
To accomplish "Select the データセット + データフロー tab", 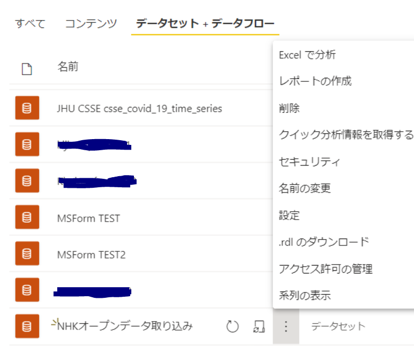I will click(205, 23).
